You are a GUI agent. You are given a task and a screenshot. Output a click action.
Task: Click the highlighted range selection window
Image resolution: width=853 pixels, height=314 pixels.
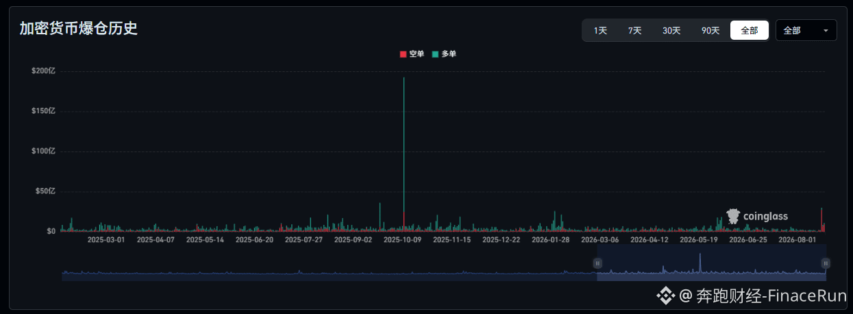tap(711, 263)
